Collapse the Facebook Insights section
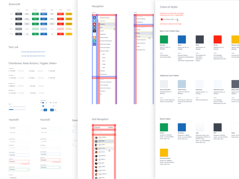Screen dimensions: 239x179 coord(110,51)
